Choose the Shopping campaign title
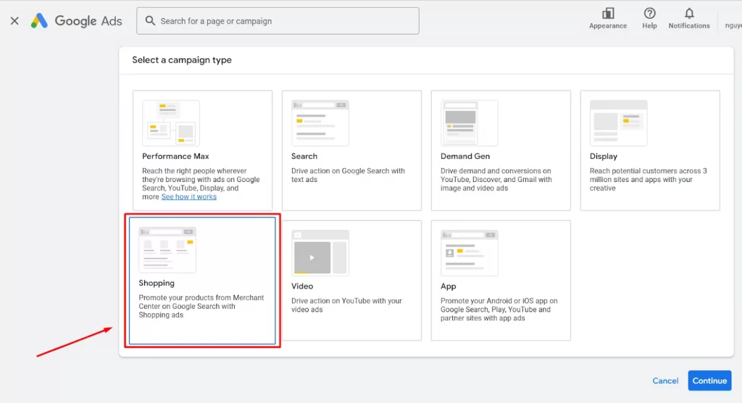This screenshot has width=742, height=403. [157, 283]
